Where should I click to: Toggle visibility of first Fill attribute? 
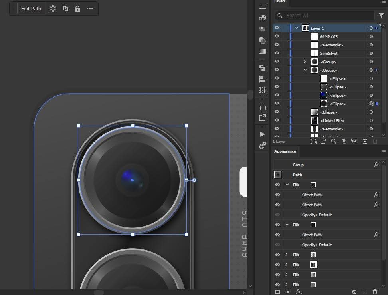point(278,185)
